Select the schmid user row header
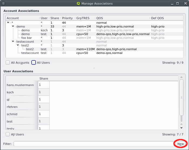This screenshot has height=150, width=189. click(22, 114)
